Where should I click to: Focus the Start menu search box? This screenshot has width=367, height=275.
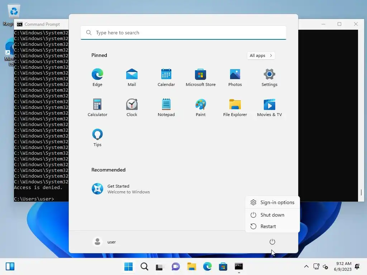(x=183, y=33)
